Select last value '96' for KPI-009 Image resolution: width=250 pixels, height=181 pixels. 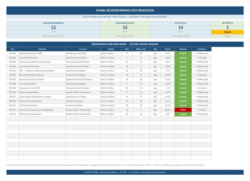tap(141, 88)
